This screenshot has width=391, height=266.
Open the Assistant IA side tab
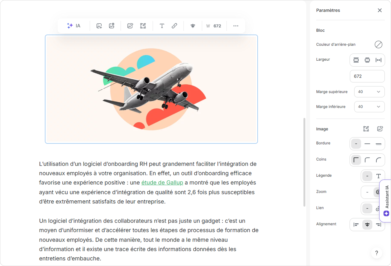point(386,201)
